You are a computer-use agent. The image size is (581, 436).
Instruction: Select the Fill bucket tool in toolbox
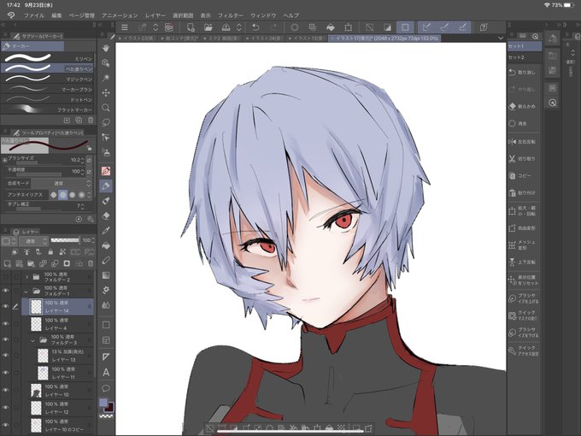tap(106, 245)
